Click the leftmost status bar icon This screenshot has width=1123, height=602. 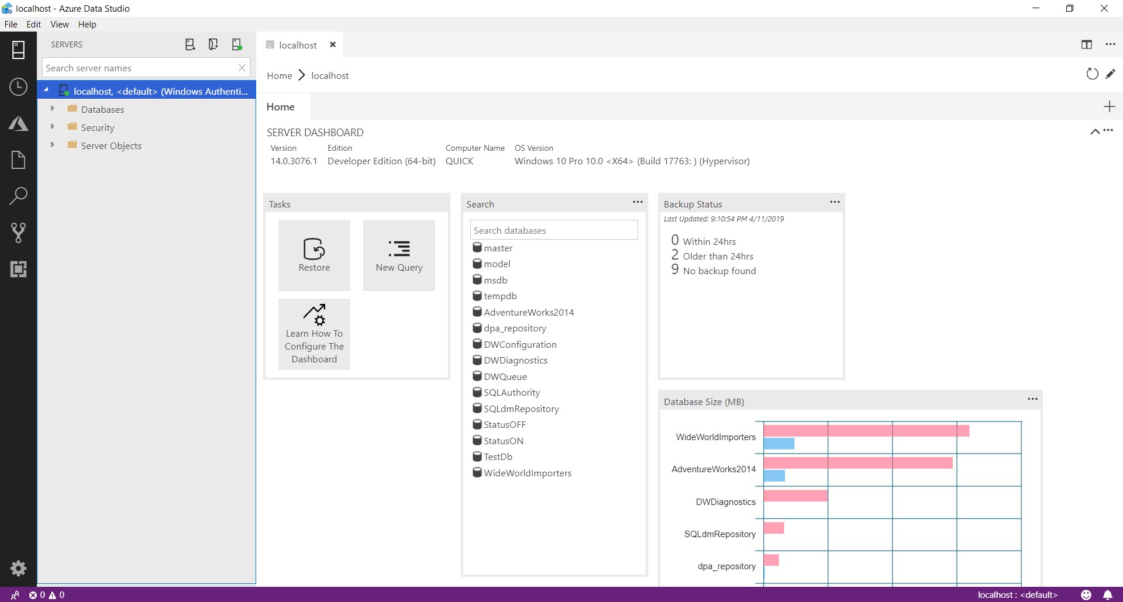15,595
